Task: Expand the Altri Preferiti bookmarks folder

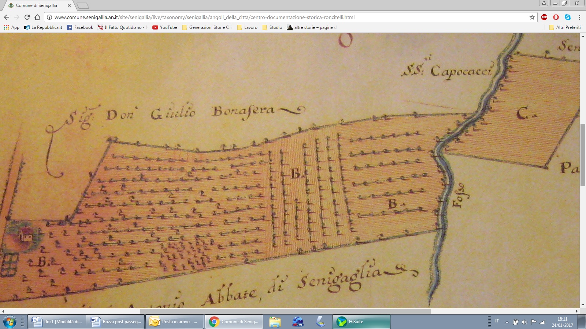Action: click(x=565, y=27)
